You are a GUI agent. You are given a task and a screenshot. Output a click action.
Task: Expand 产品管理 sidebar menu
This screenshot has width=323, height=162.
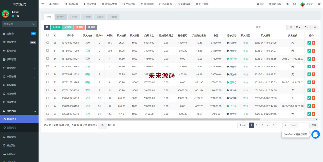pos(19,77)
